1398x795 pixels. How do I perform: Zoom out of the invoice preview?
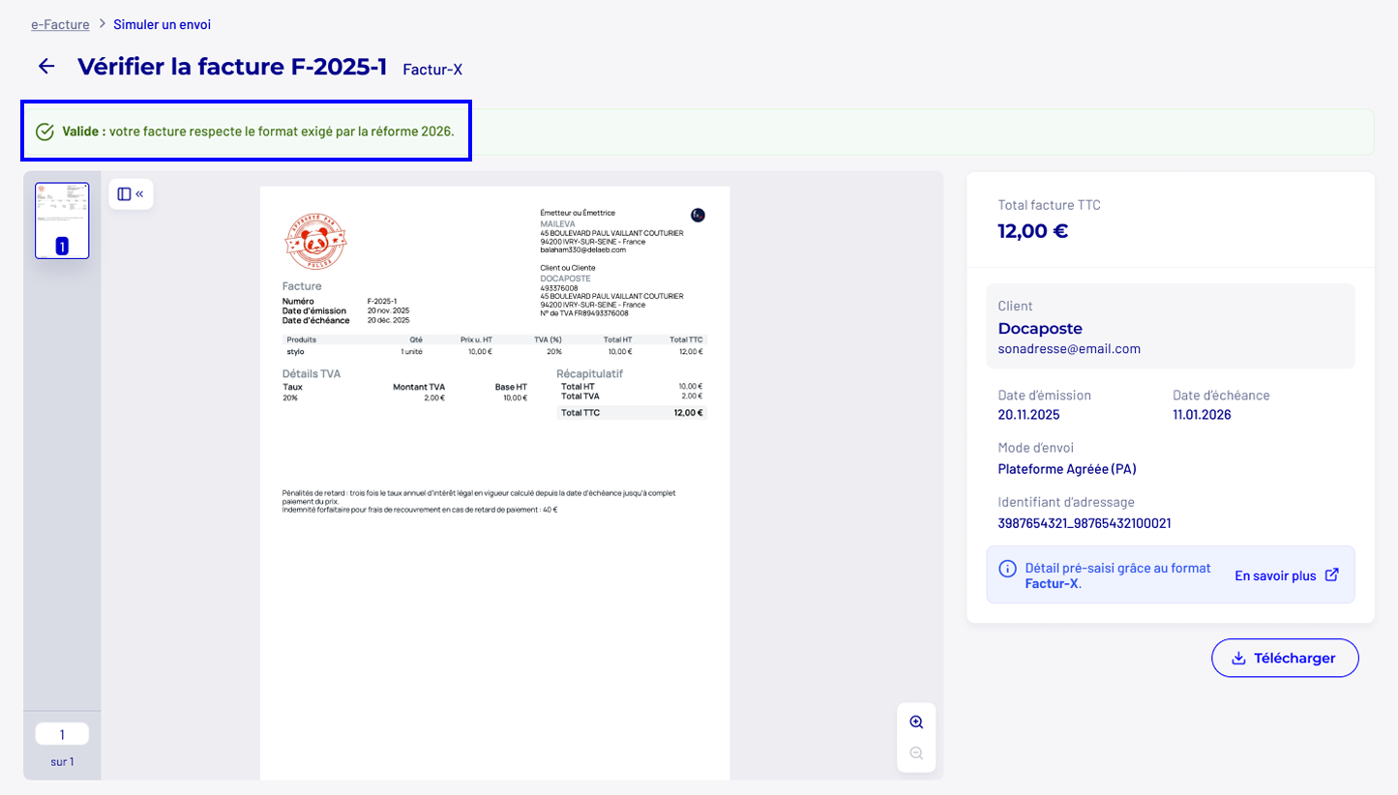(x=916, y=753)
